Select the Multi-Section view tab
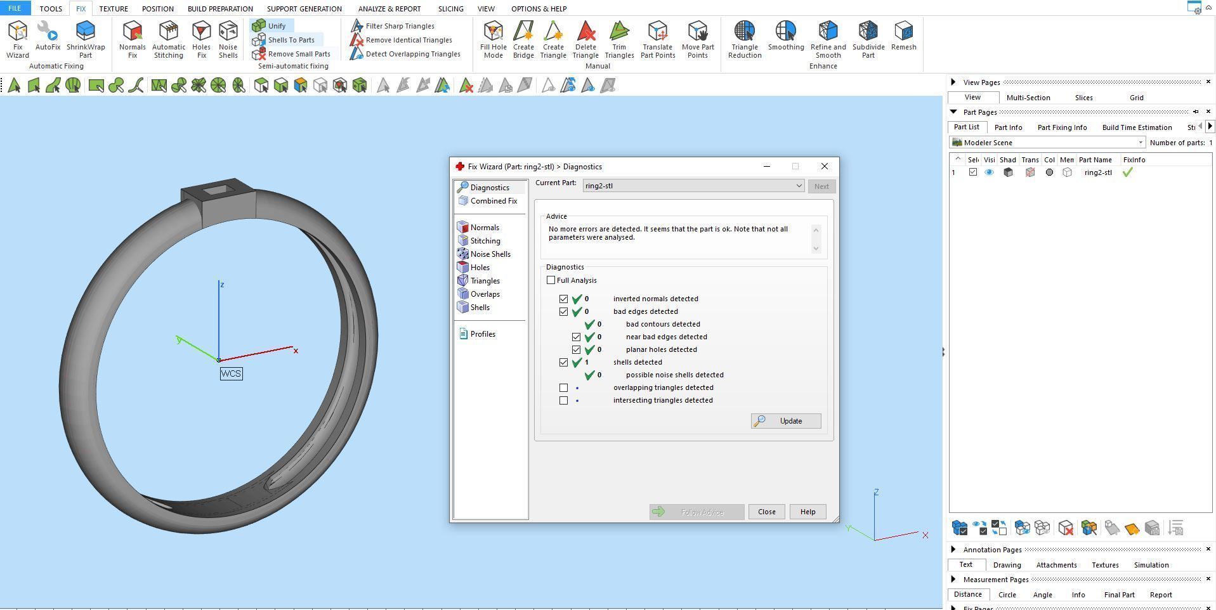This screenshot has height=610, width=1216. coord(1028,98)
